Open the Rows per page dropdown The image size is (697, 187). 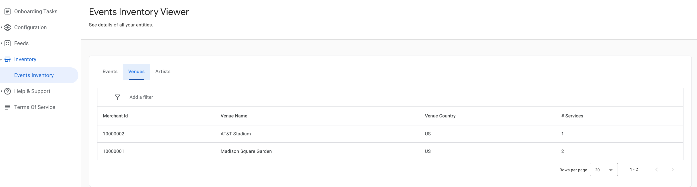pos(604,170)
